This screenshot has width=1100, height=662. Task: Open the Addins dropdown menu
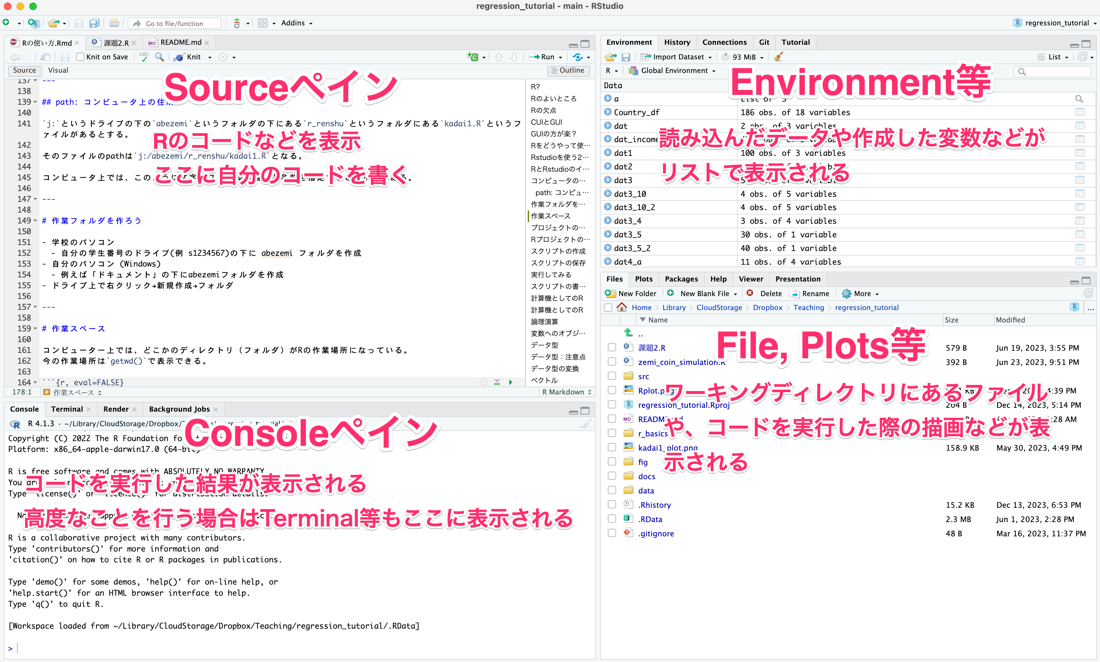point(297,23)
